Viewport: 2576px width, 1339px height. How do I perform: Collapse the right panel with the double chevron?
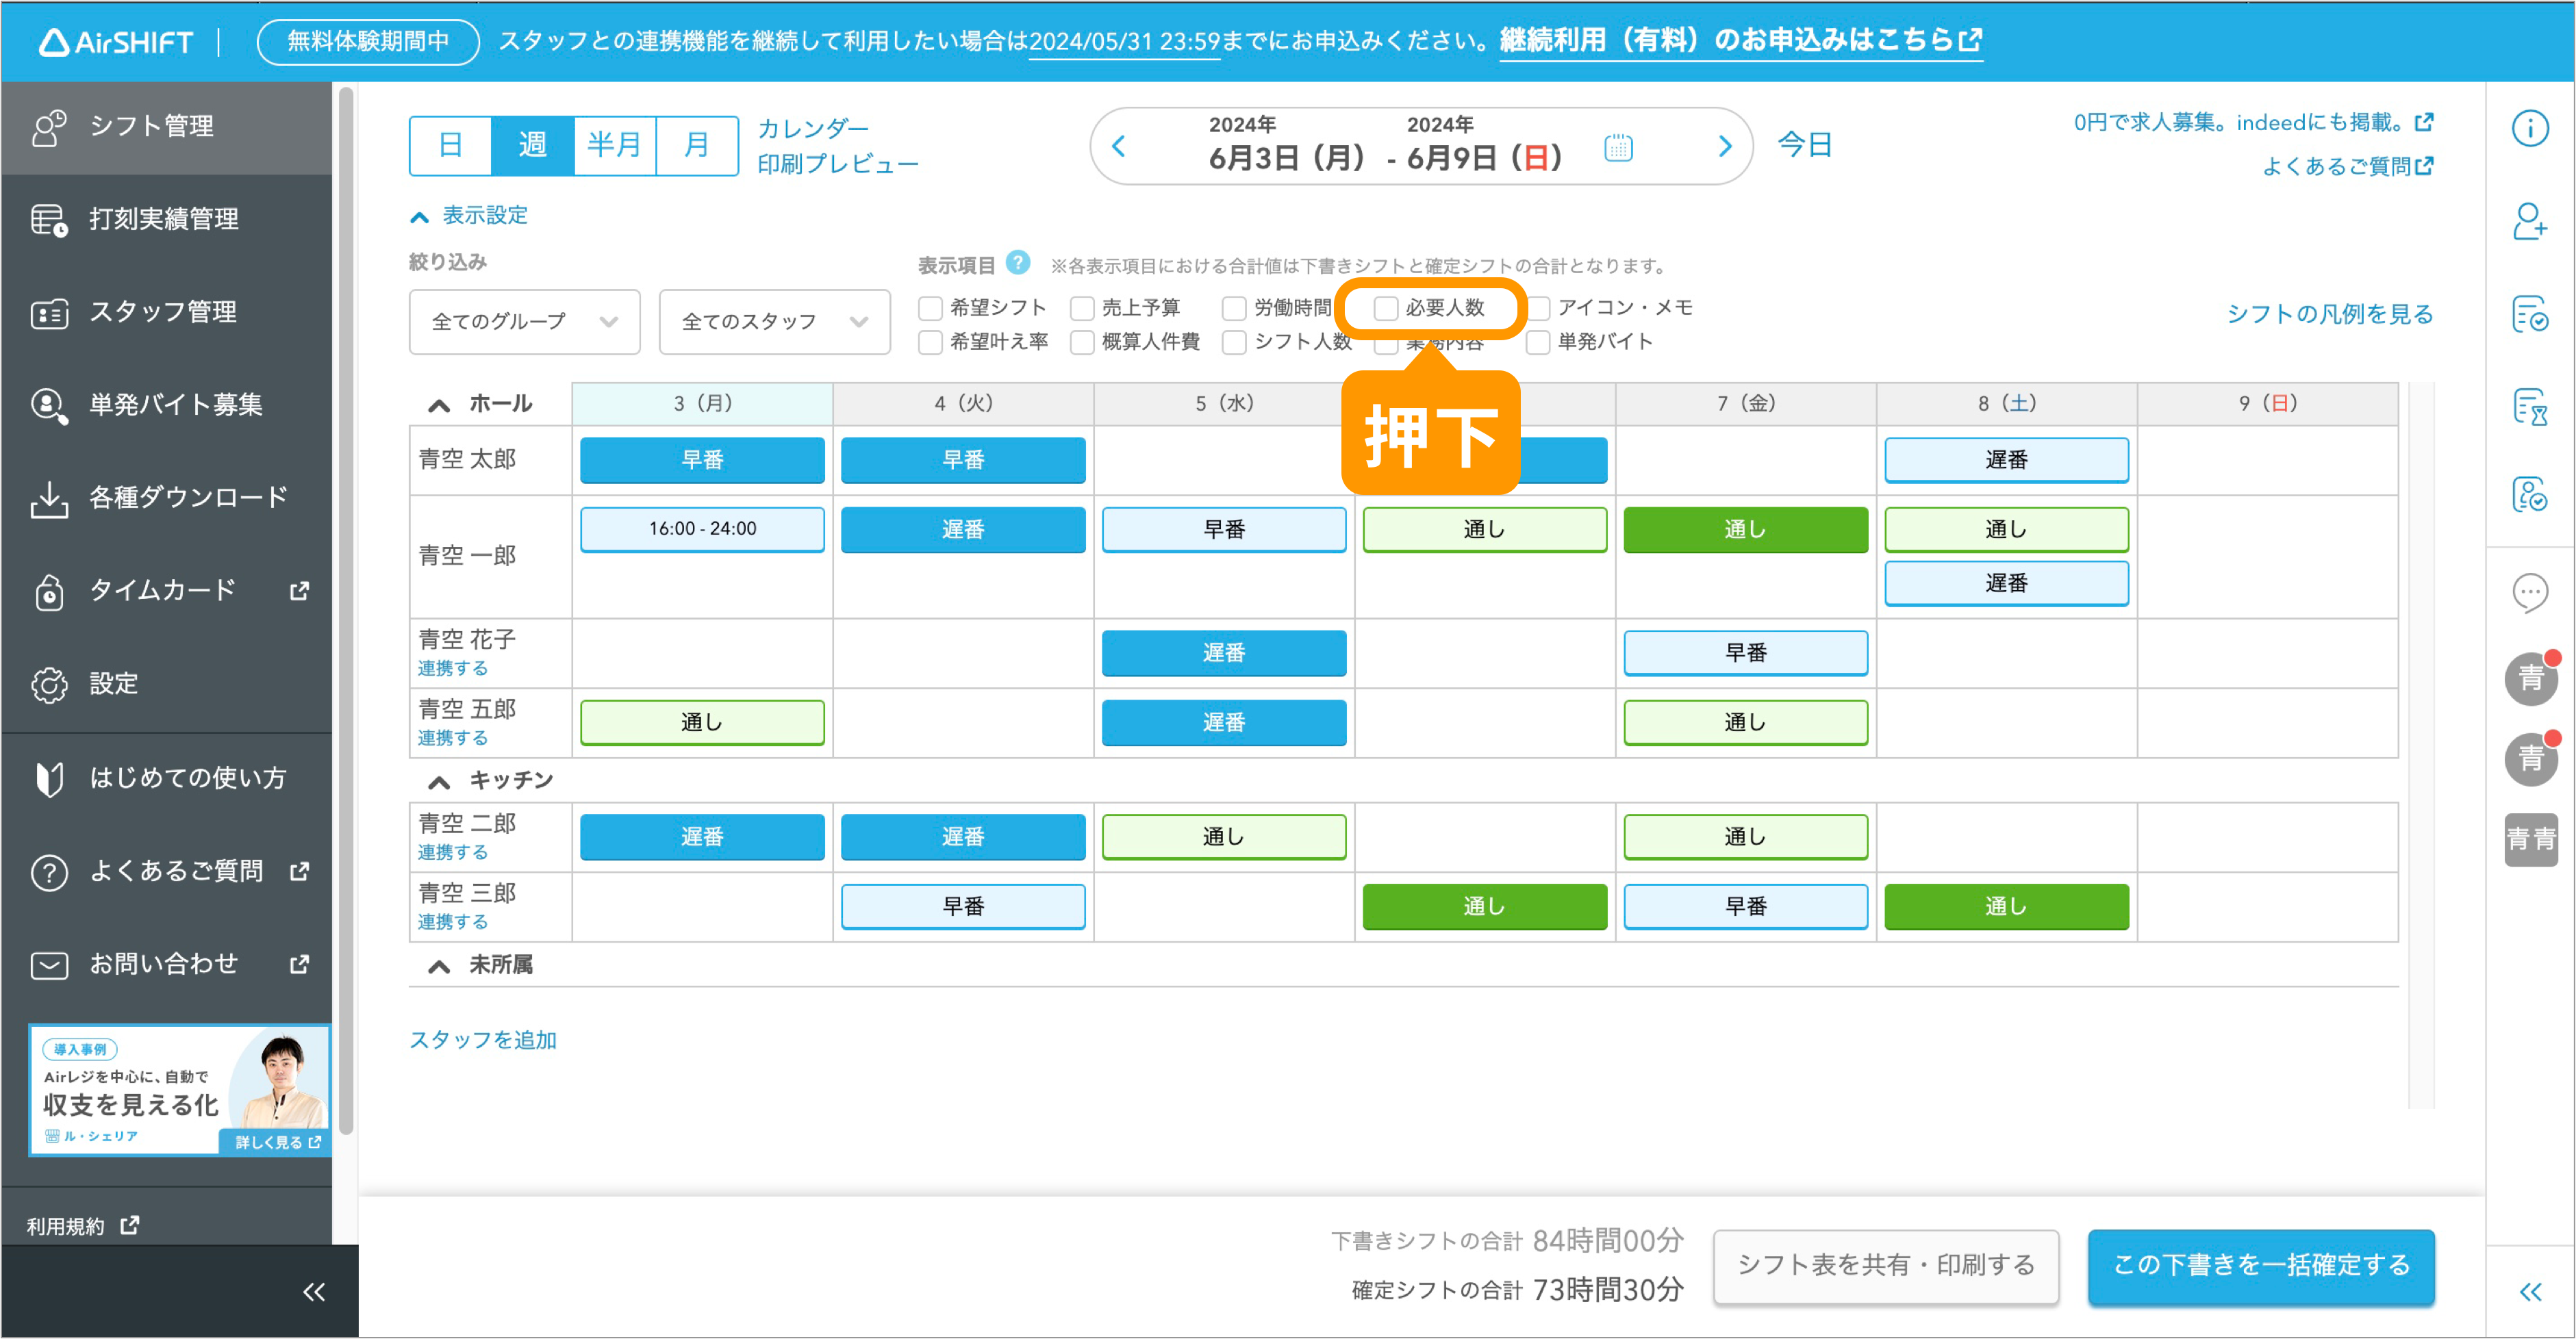2529,1292
